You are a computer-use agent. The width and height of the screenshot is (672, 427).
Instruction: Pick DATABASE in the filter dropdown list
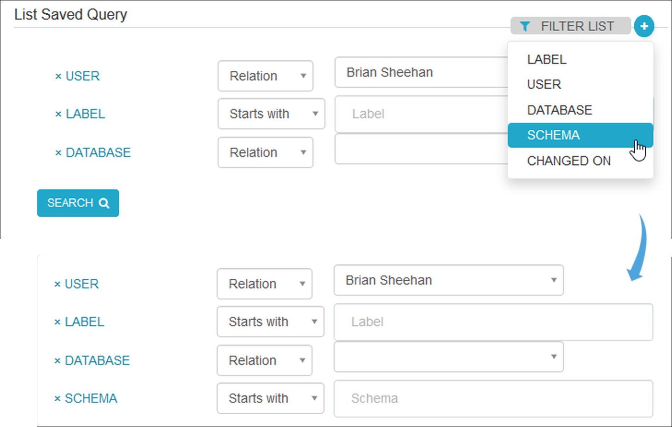click(559, 110)
